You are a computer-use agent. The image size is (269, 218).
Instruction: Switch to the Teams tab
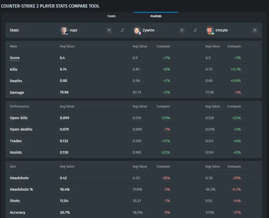[x=111, y=16]
